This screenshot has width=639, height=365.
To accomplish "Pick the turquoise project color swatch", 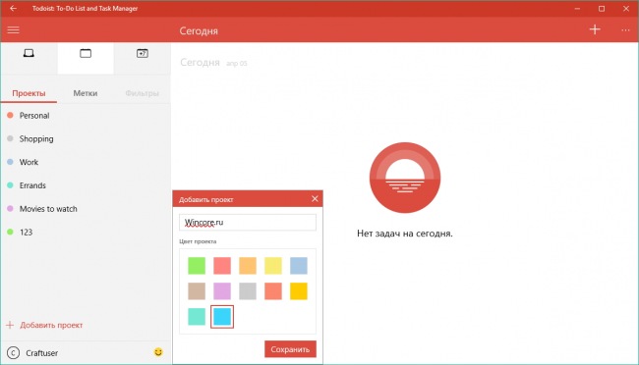I will 197,317.
